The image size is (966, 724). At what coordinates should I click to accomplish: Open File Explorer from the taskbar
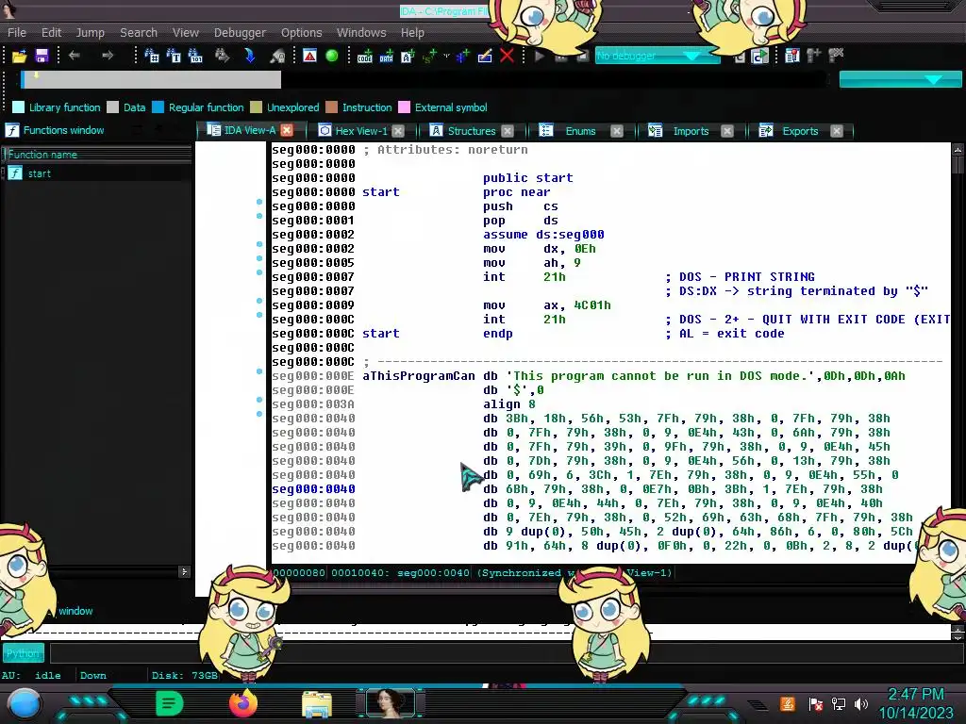(317, 704)
